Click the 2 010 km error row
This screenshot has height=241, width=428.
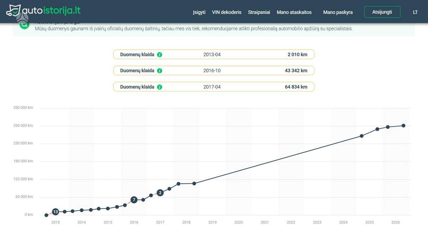coord(214,54)
